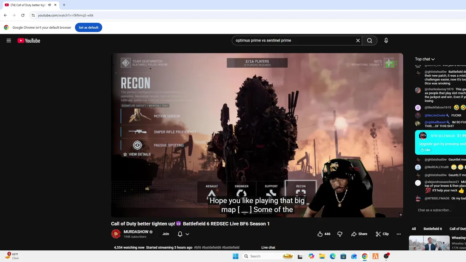Like the NTB SELFMADE Super Chat
This screenshot has width=466, height=262.
tap(425, 150)
